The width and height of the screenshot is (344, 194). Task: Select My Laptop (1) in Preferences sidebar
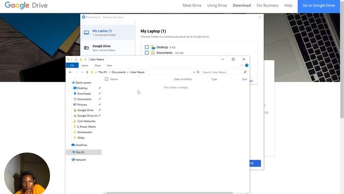coord(107,32)
